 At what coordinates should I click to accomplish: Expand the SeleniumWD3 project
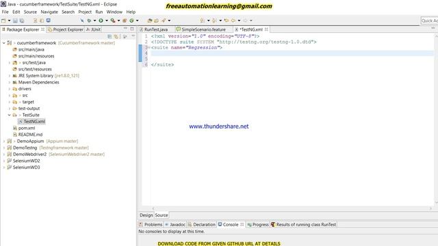4,167
